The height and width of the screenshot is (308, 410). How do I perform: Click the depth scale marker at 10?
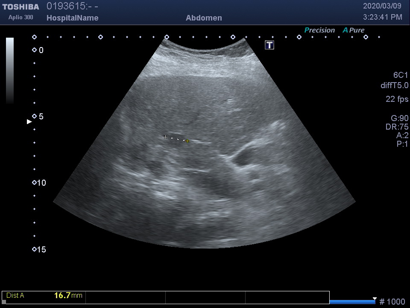34,183
